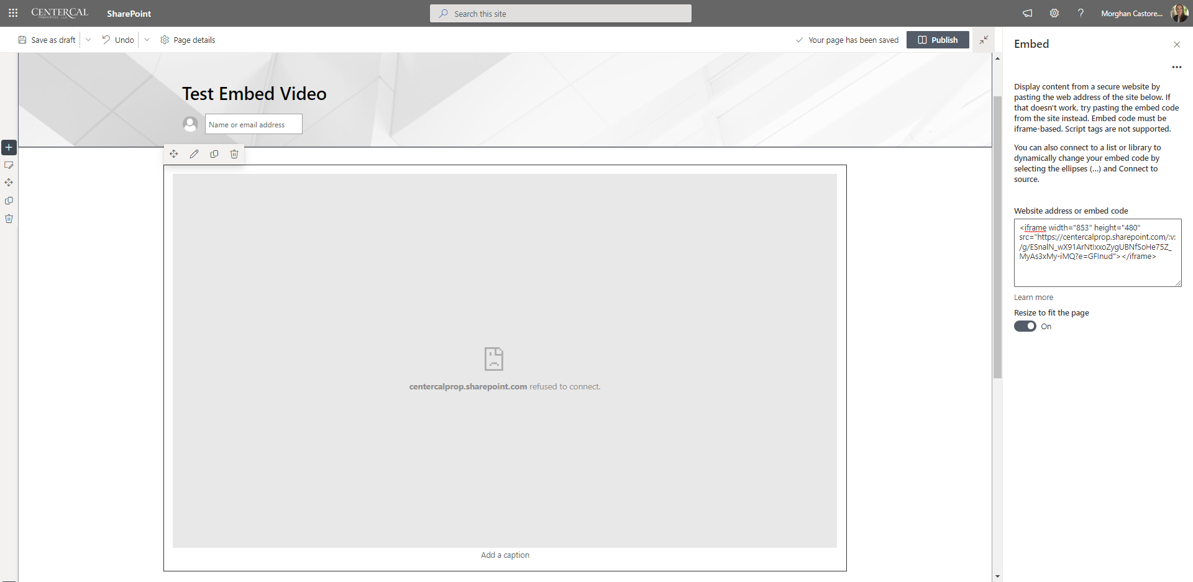
Task: Add a new section with the plus icon
Action: coord(8,147)
